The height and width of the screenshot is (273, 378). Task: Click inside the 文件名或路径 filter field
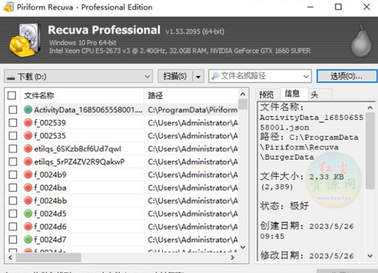point(260,76)
